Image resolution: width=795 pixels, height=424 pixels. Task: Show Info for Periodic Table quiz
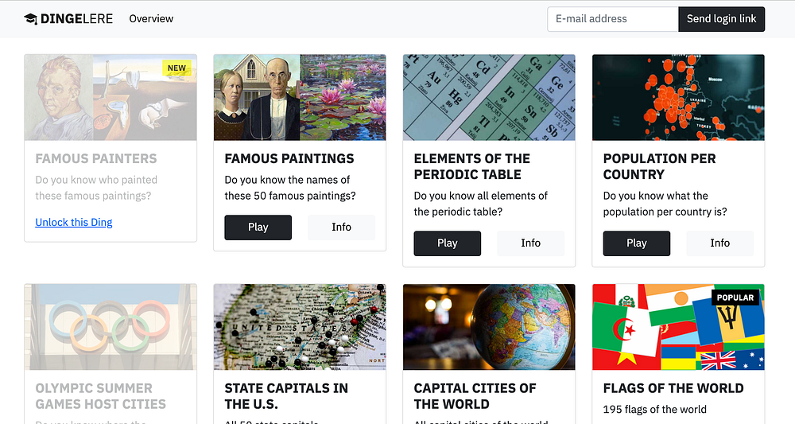coord(530,243)
